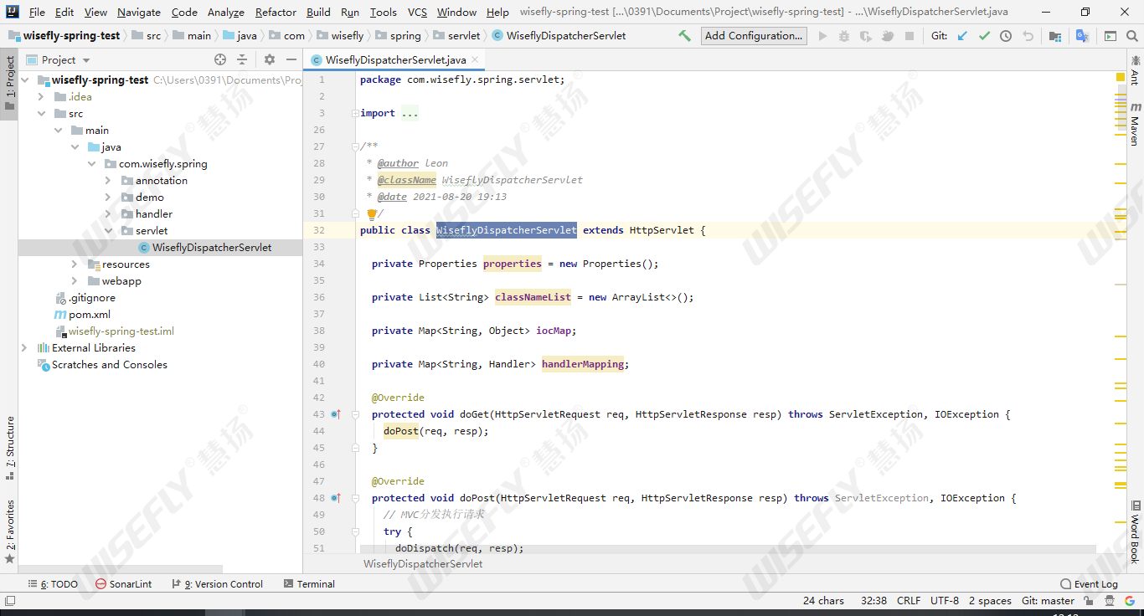Click the Translate icon in toolbar
1144x616 pixels.
tap(1082, 36)
